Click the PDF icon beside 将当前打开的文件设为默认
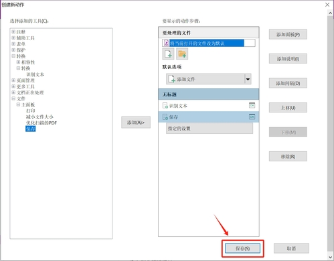 point(166,43)
